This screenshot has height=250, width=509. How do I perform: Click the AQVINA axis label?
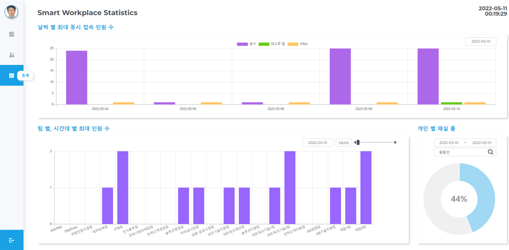point(56,229)
